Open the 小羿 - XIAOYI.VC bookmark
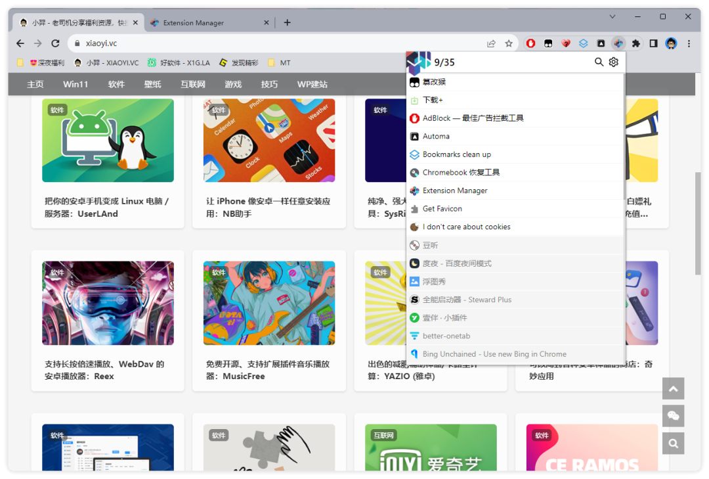This screenshot has height=479, width=709. point(107,63)
